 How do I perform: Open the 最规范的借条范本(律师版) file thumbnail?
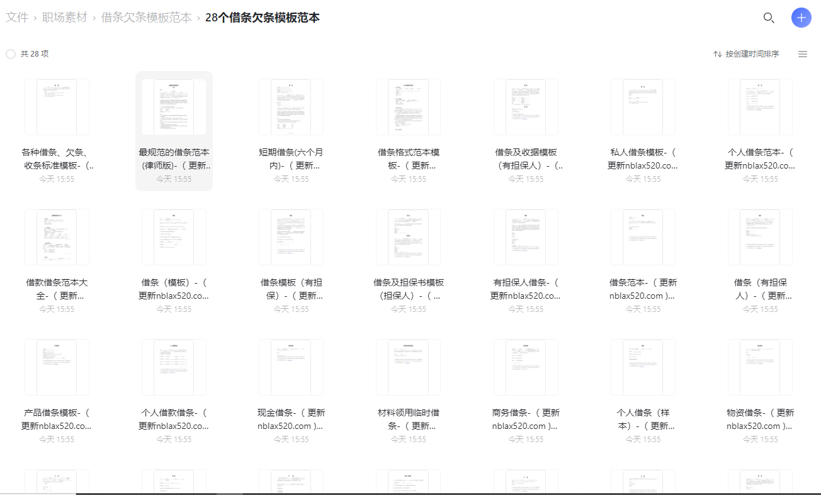click(174, 107)
